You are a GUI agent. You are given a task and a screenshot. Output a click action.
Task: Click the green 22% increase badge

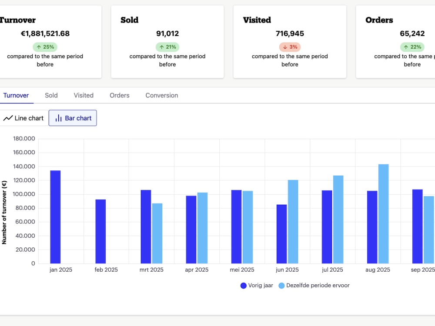(412, 47)
